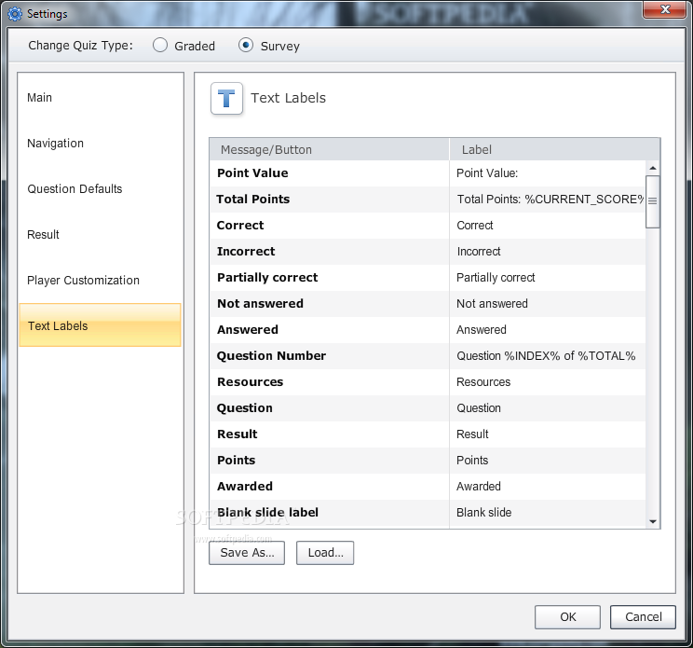This screenshot has height=648, width=693.
Task: Click the Label column header
Action: pyautogui.click(x=554, y=149)
